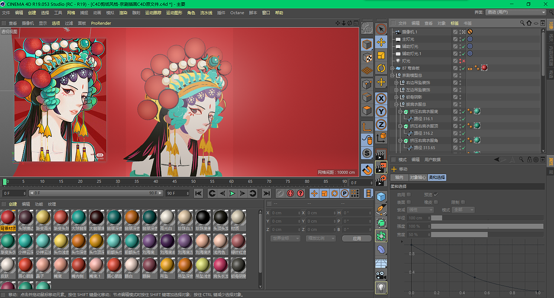The height and width of the screenshot is (298, 554).
Task: Jump to the end of the animation
Action: [x=267, y=193]
